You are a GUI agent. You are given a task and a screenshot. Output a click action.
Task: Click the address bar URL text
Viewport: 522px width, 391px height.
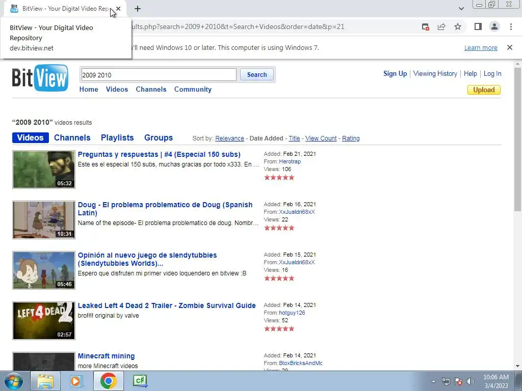click(238, 26)
